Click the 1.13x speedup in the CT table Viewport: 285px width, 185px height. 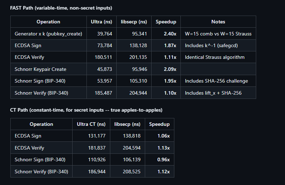[x=163, y=148]
